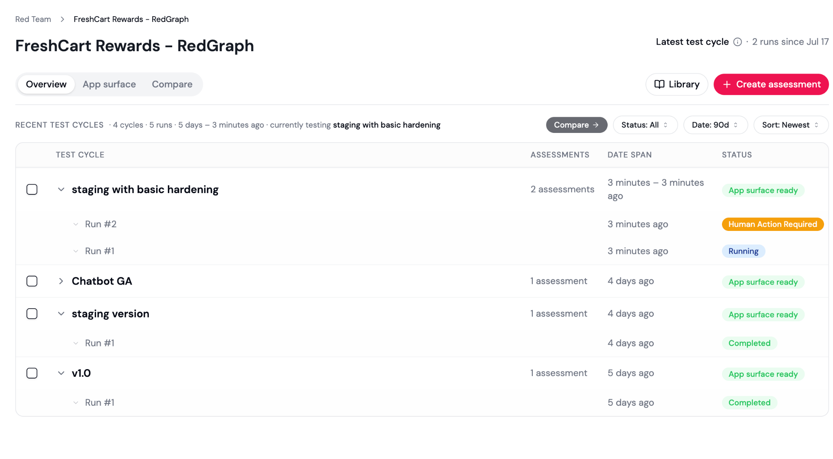
Task: Switch to the Overview tab
Action: 46,84
